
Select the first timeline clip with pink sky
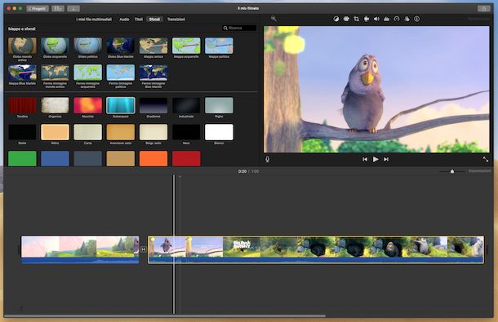pyautogui.click(x=80, y=249)
